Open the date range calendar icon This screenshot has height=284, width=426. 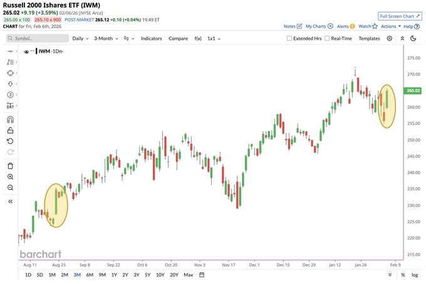pos(202,275)
